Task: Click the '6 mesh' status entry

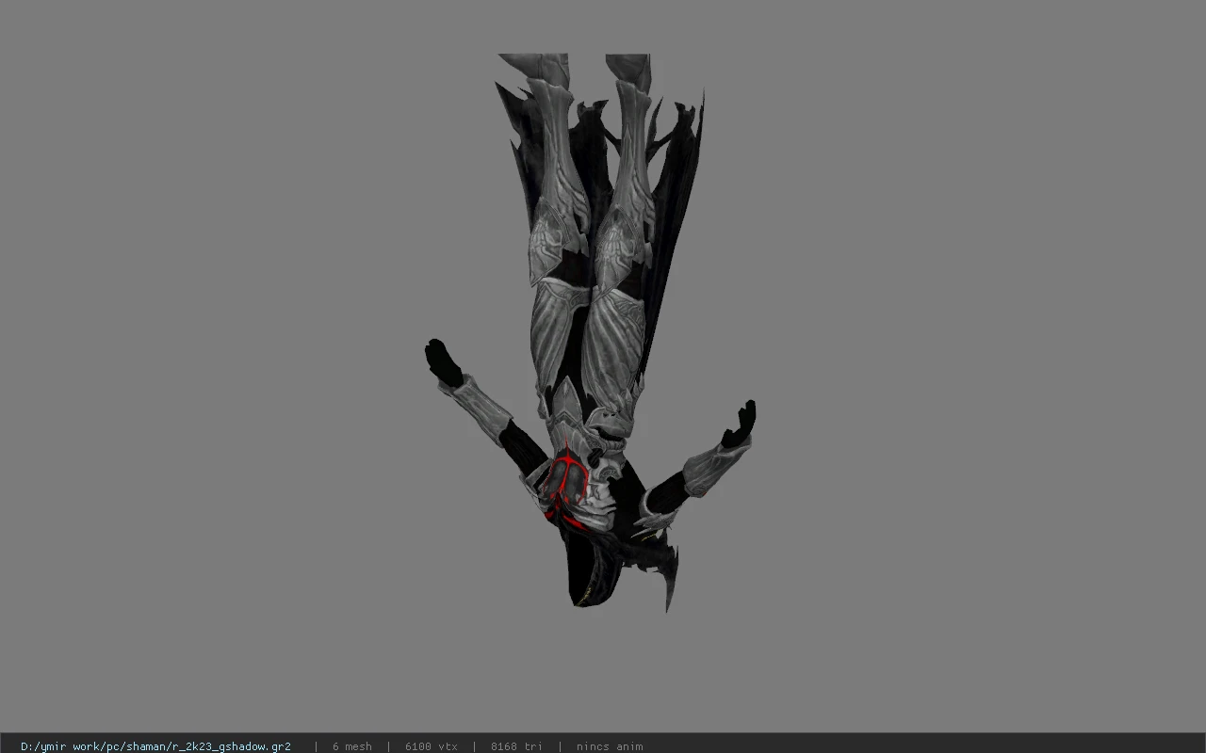Action: [x=351, y=746]
